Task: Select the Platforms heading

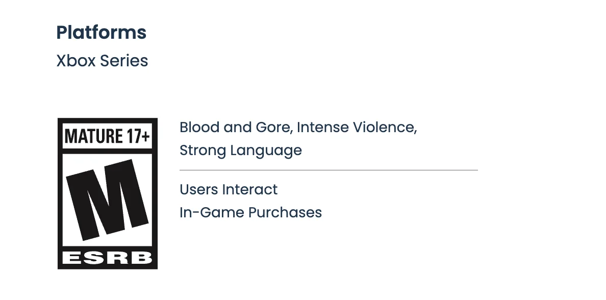Action: click(x=101, y=33)
